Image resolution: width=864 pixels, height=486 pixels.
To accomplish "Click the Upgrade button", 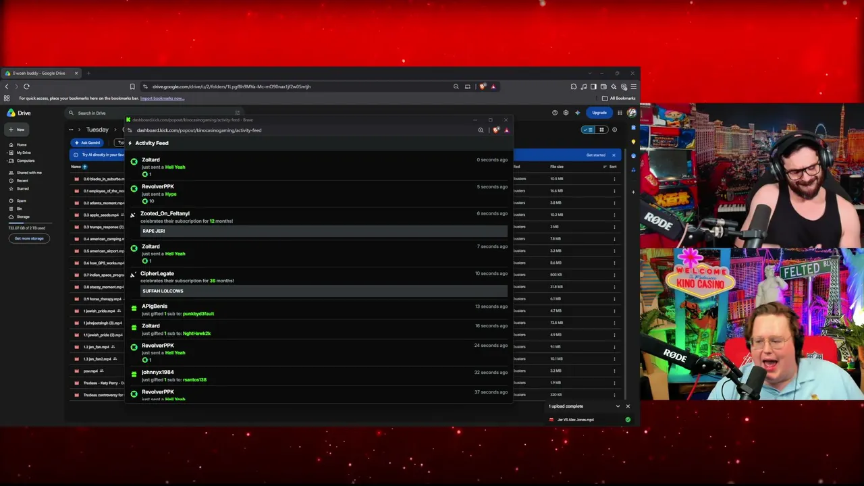I will pos(599,113).
